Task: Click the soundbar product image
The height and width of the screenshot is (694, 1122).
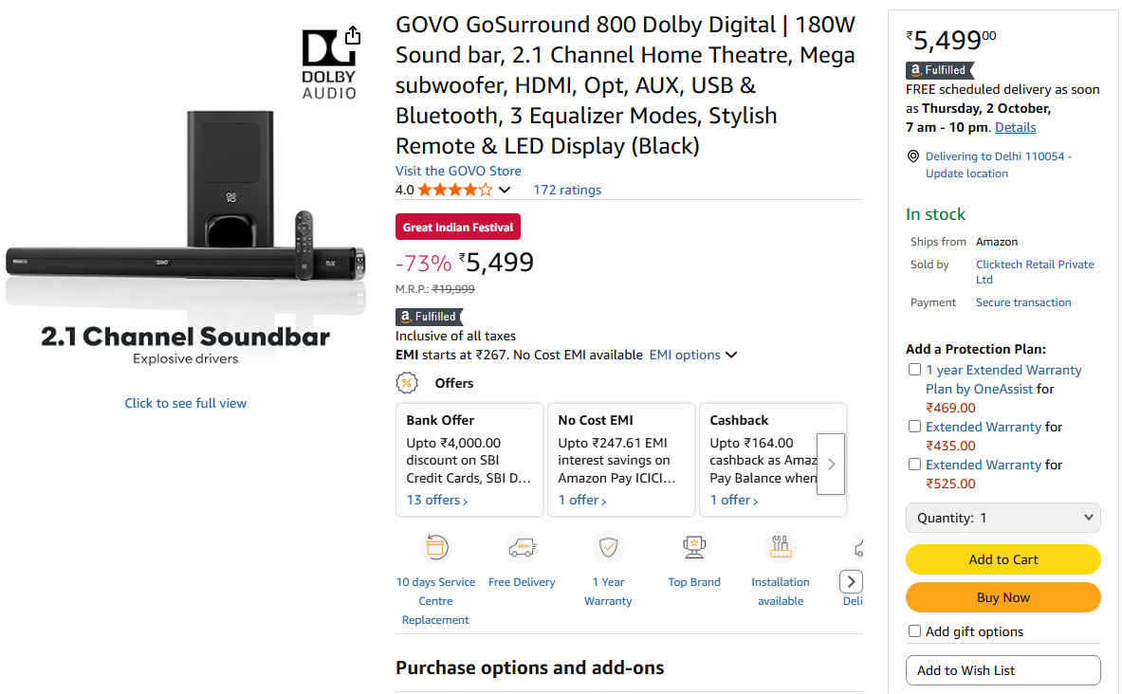Action: [x=185, y=218]
